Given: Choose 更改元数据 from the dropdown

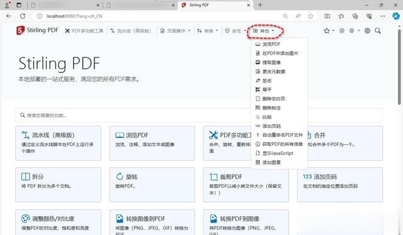Looking at the screenshot, I should pos(279,71).
